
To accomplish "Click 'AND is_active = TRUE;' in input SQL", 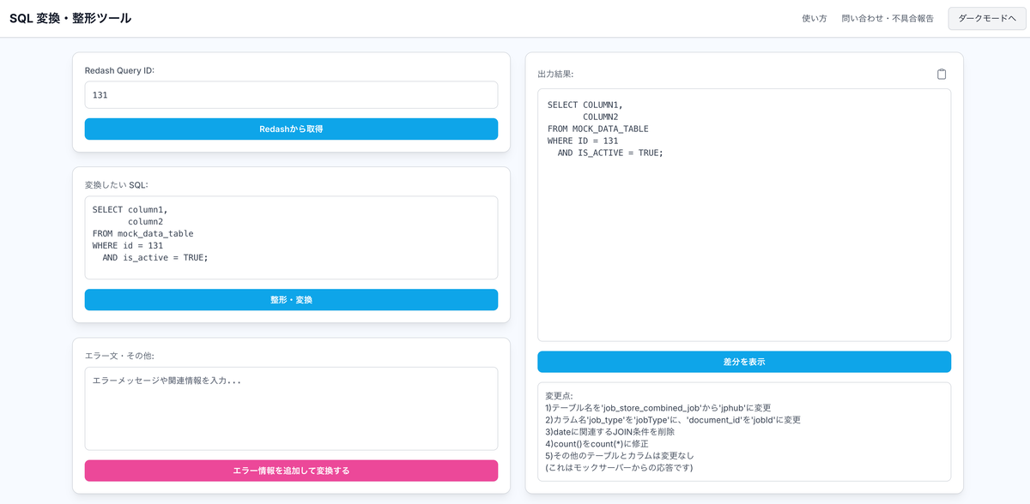I will (155, 257).
